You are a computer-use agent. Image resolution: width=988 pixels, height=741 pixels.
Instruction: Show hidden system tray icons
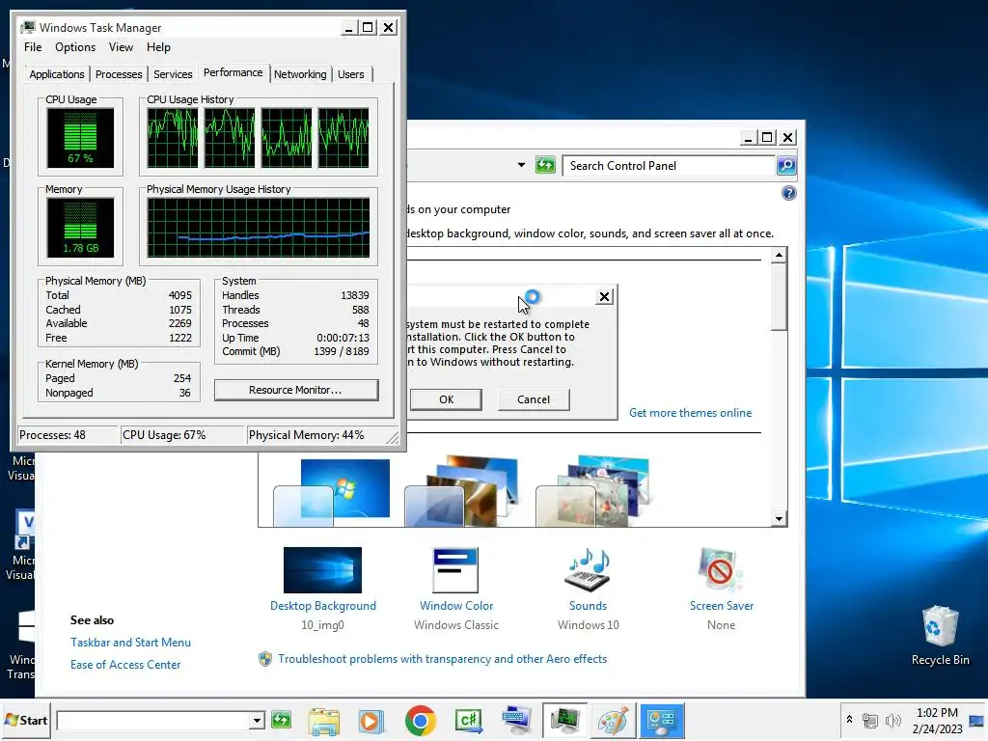click(x=849, y=720)
